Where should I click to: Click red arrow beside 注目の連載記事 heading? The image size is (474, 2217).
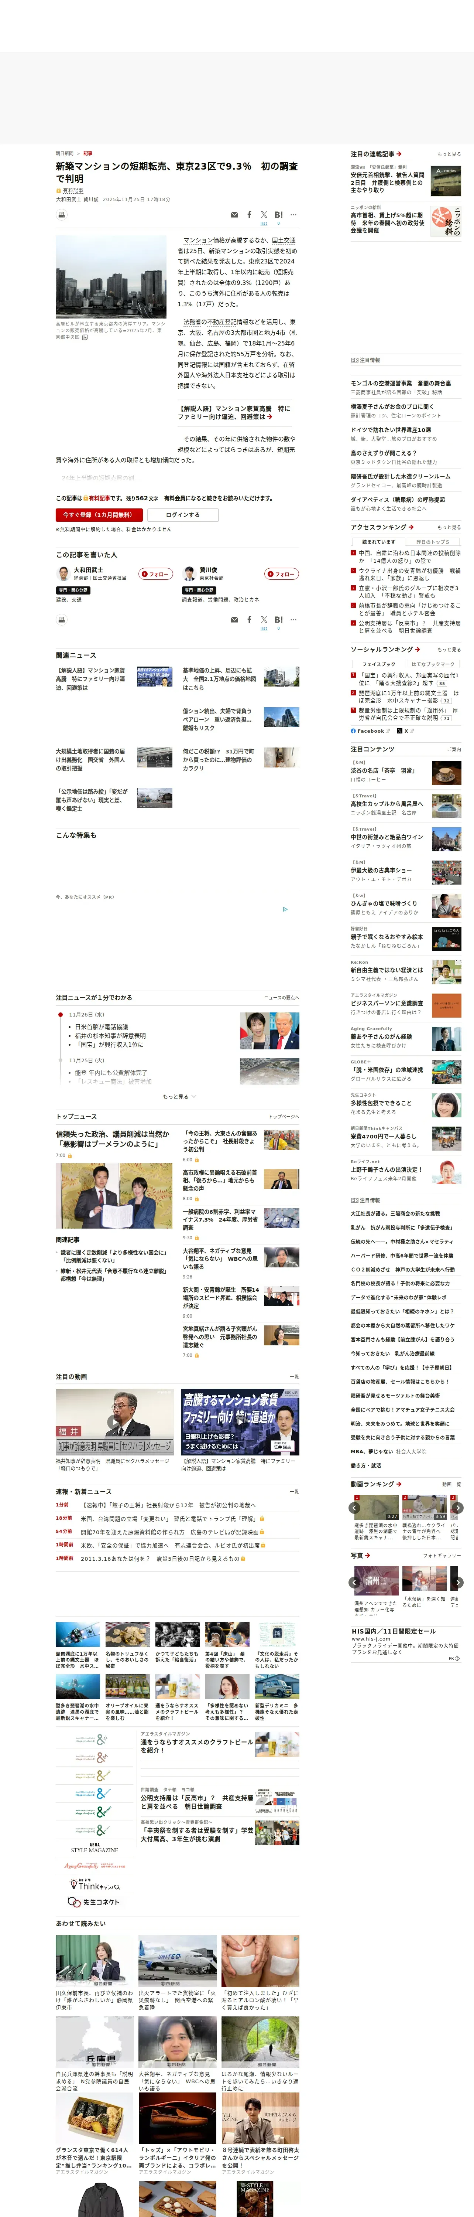(399, 154)
